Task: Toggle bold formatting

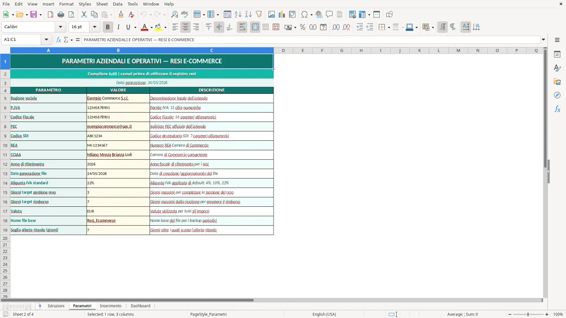Action: 108,27
